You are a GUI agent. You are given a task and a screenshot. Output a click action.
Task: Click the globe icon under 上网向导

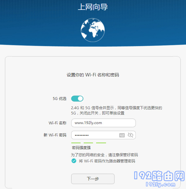point(93,29)
